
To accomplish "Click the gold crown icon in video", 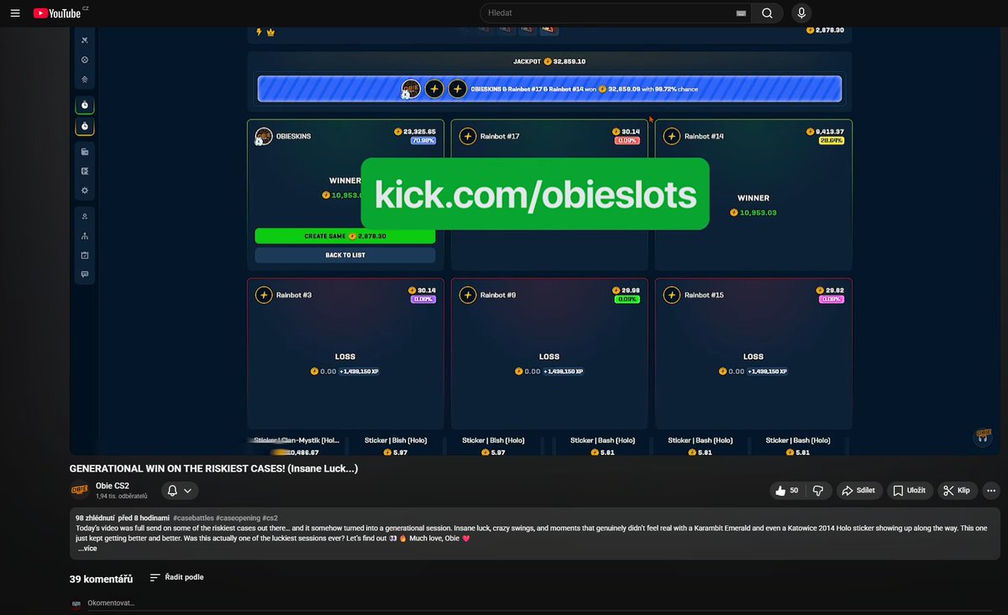I will pos(270,33).
